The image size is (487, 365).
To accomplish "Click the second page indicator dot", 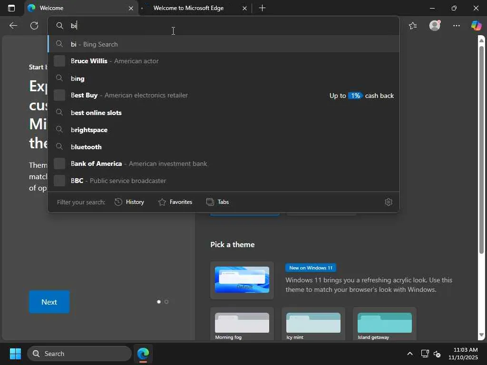I will pos(166,302).
